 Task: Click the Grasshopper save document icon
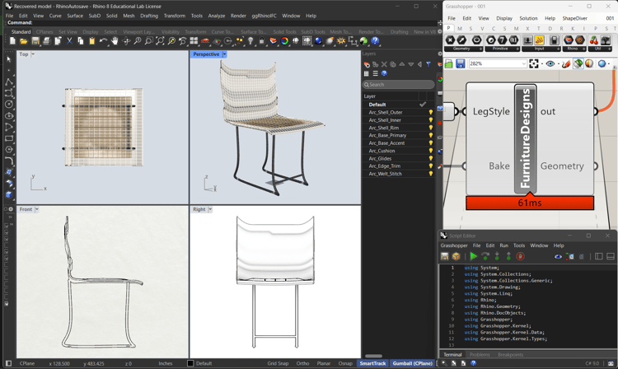tap(460, 63)
